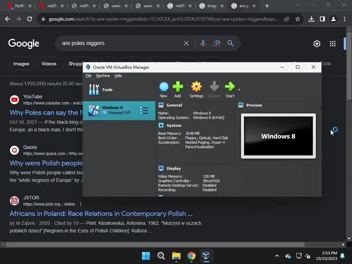Click the Google search input field
352x264 pixels.
[121, 43]
